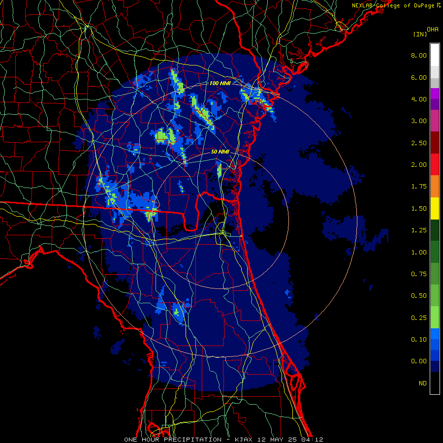Click the '6.00' scale label
The width and height of the screenshot is (443, 443).
click(419, 77)
